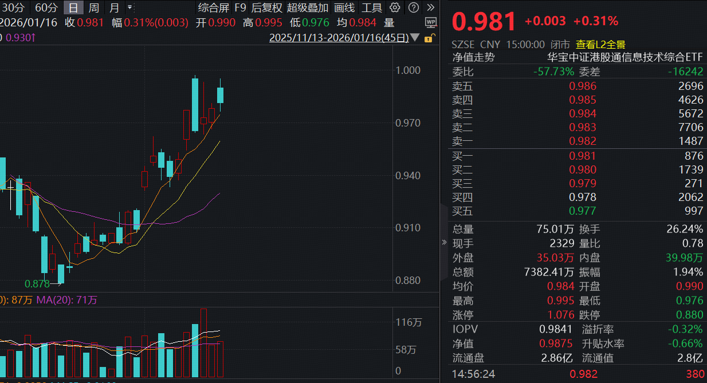
Task: Open the date range dropdown triangle
Action: coord(415,38)
